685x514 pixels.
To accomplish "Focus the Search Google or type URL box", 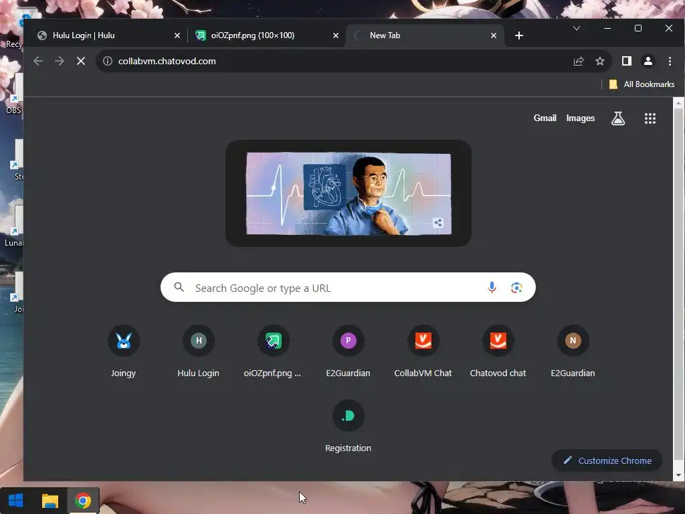I will click(348, 288).
